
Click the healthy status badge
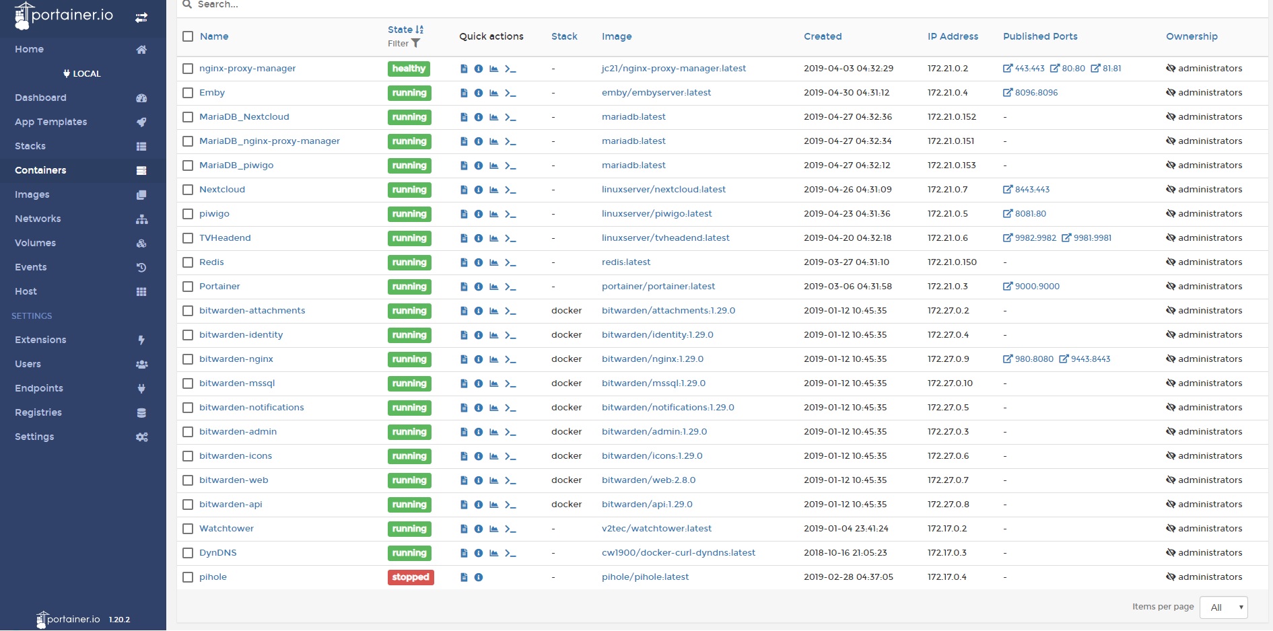click(409, 69)
